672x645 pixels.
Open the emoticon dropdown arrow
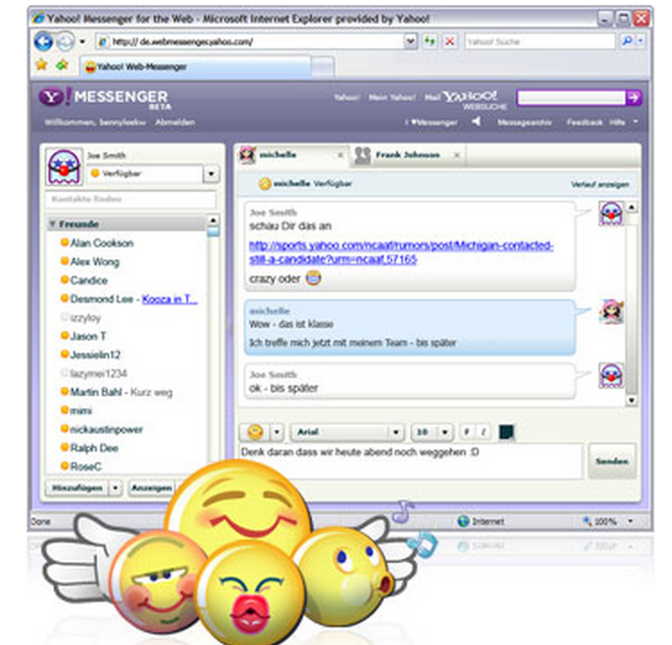pos(277,432)
